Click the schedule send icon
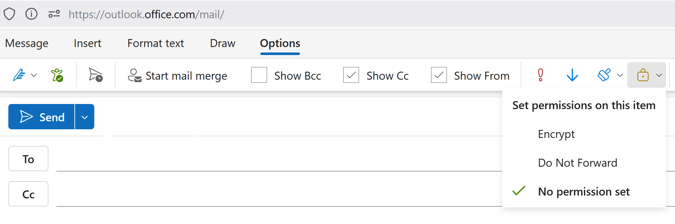 tap(95, 75)
